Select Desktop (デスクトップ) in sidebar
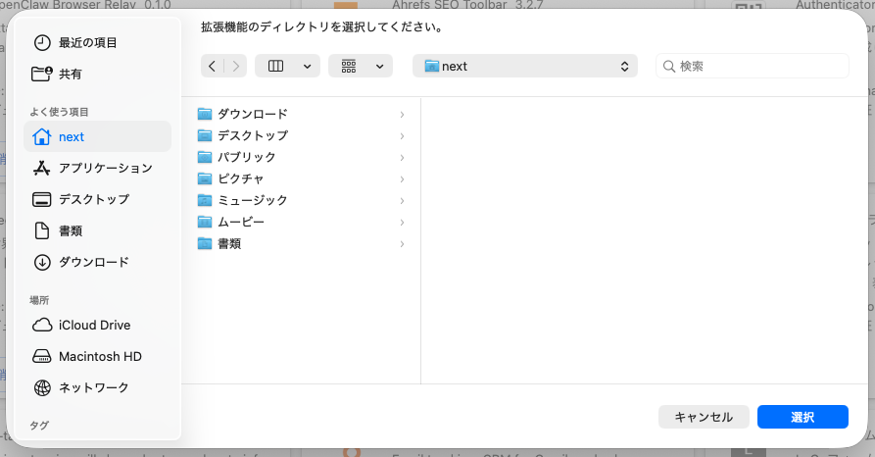This screenshot has height=457, width=875. [x=93, y=199]
